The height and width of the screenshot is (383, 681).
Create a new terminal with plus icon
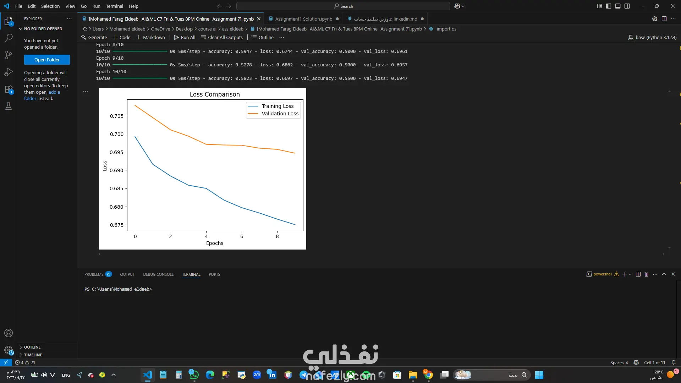point(625,274)
